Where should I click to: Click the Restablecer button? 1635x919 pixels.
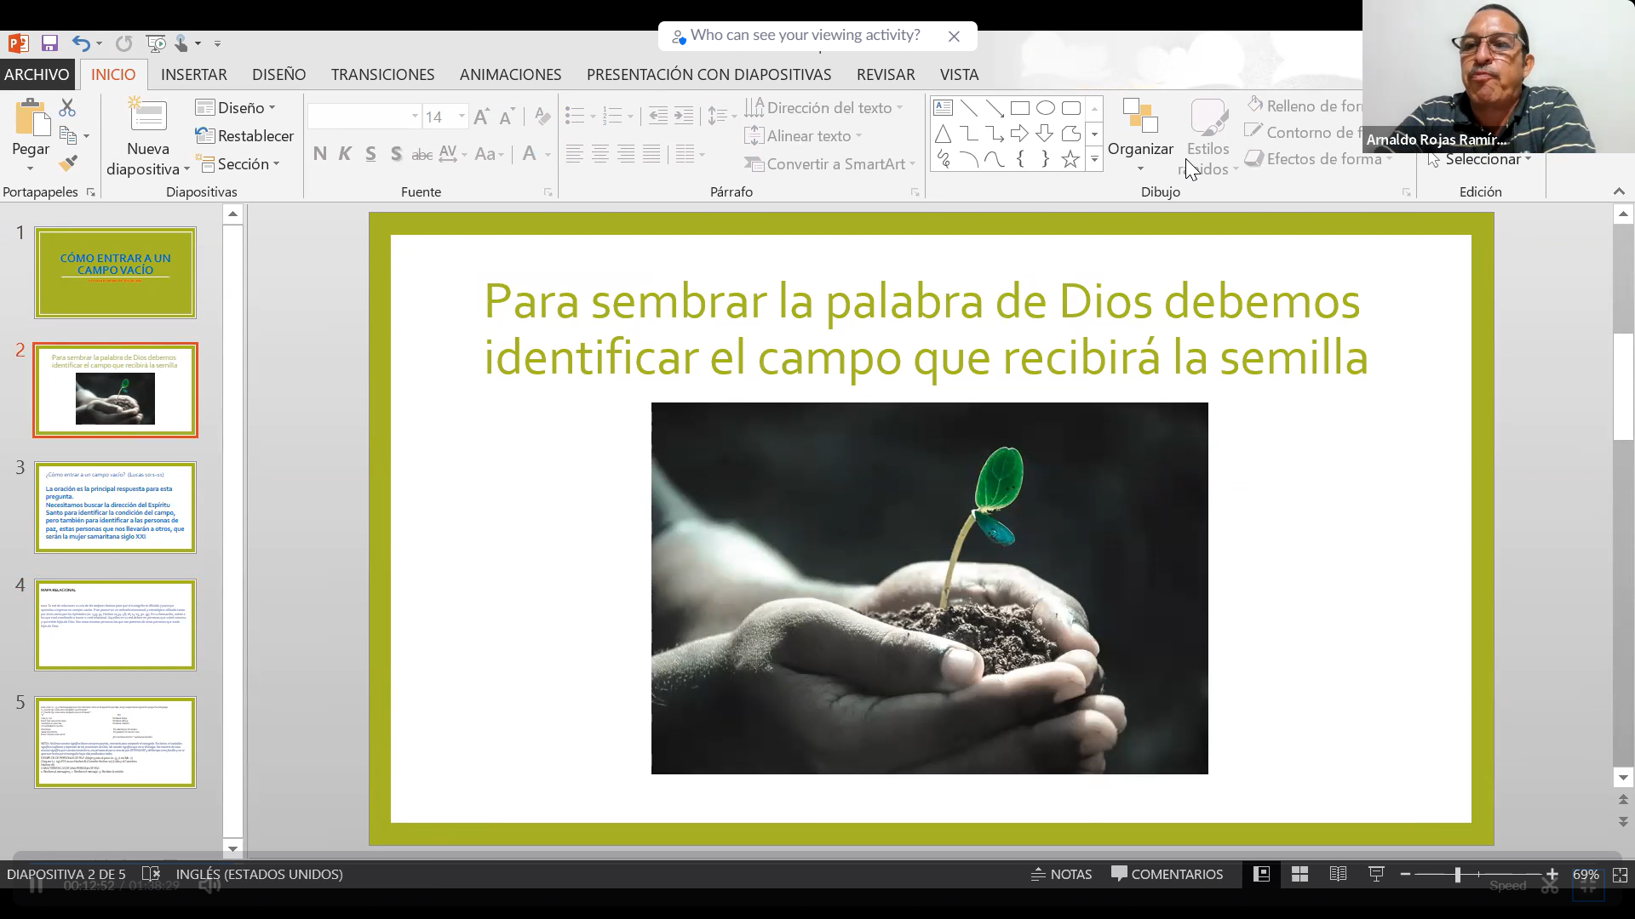pos(244,136)
